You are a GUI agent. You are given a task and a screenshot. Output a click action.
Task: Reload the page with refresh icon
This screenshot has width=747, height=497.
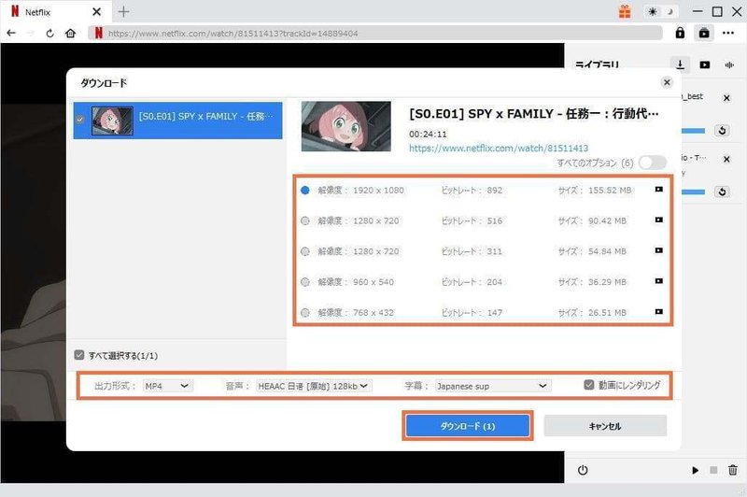click(49, 33)
